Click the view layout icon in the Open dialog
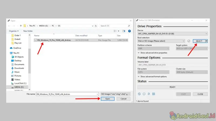Screen dimensions: 216x121 [x=115, y=31]
